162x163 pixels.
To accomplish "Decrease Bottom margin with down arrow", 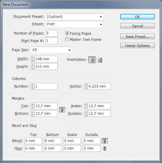I will [32, 115].
